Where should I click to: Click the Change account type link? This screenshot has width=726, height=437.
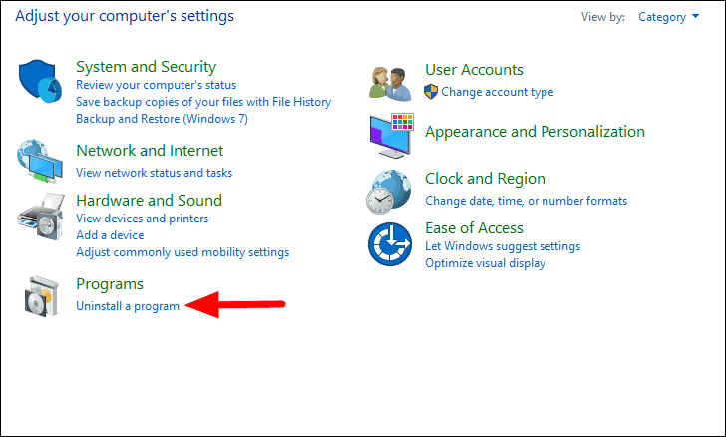[x=498, y=92]
